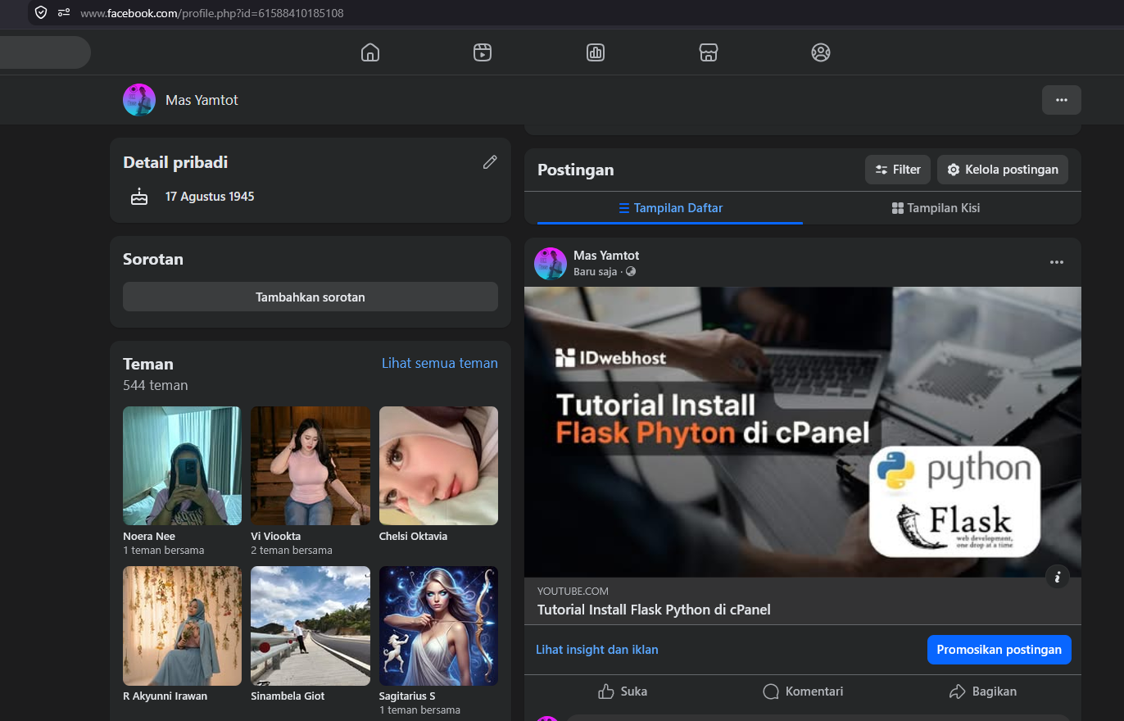Go to the Facebook Home icon
This screenshot has height=721, width=1124.
tap(370, 52)
